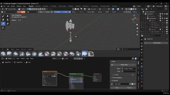Open the node editor Add menu
The image size is (170, 95).
[28, 59]
